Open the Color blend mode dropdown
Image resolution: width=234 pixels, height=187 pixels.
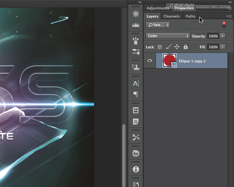click(x=168, y=36)
